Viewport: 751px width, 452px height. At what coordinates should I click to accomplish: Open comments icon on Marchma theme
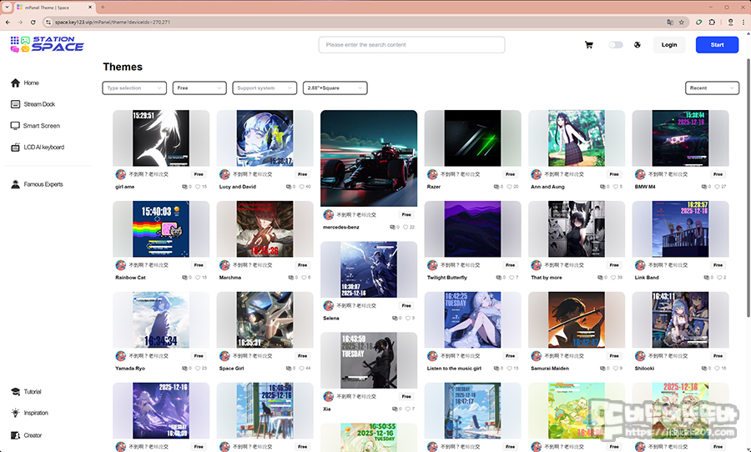(291, 277)
